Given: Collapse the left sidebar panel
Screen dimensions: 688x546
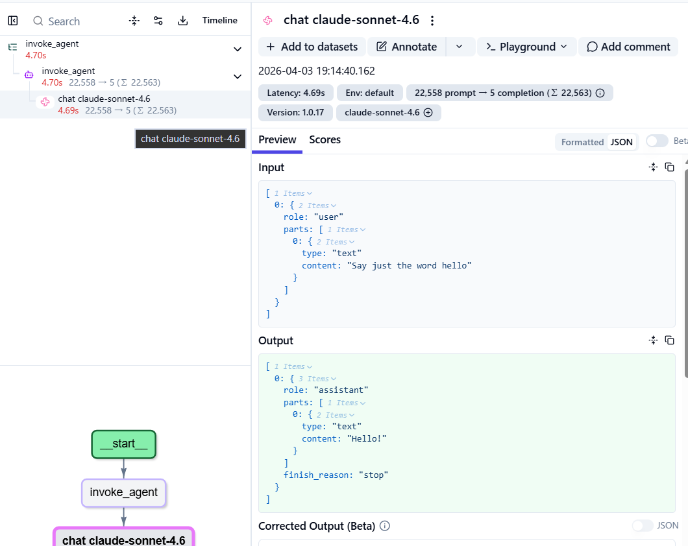Looking at the screenshot, I should (12, 20).
